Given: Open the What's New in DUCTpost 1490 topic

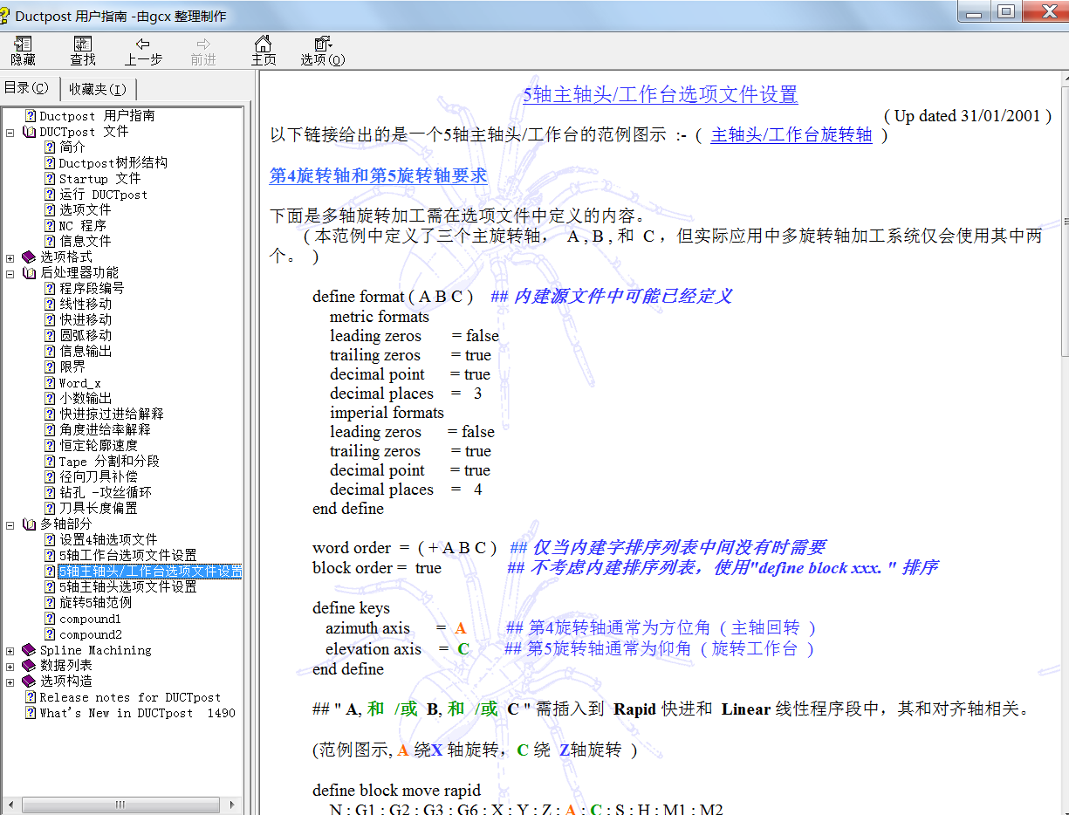Looking at the screenshot, I should click(x=137, y=713).
